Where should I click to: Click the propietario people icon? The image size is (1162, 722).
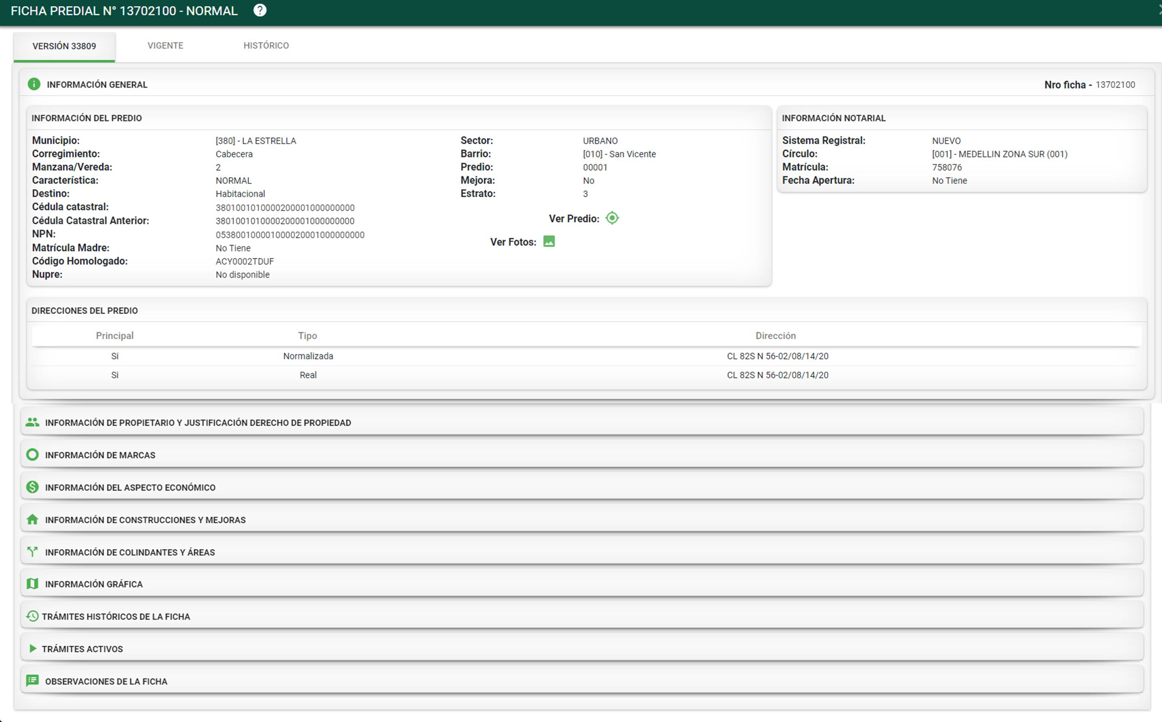pyautogui.click(x=32, y=422)
